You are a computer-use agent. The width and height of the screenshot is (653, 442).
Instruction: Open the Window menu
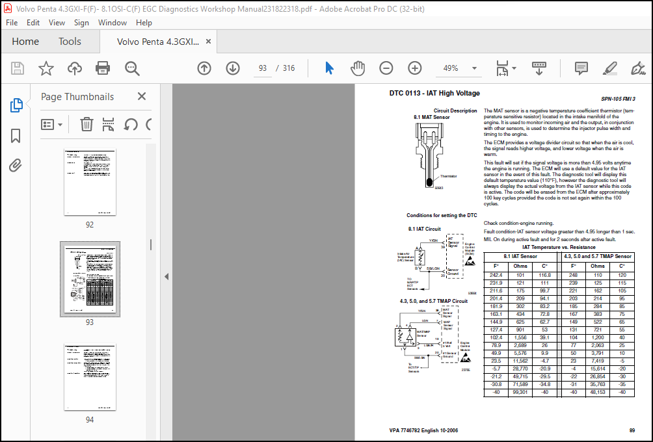(x=113, y=23)
